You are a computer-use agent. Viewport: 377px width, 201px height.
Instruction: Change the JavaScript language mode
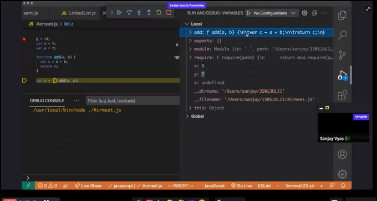(x=214, y=186)
